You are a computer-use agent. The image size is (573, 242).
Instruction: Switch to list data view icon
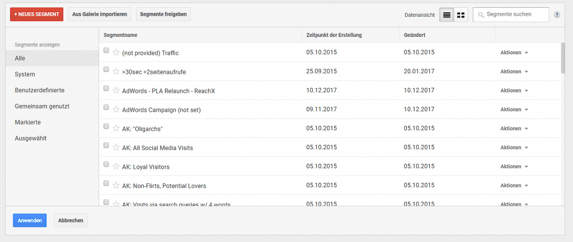447,15
